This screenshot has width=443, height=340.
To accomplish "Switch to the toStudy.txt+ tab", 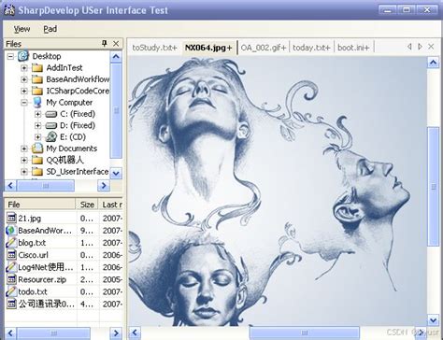I will tap(154, 48).
